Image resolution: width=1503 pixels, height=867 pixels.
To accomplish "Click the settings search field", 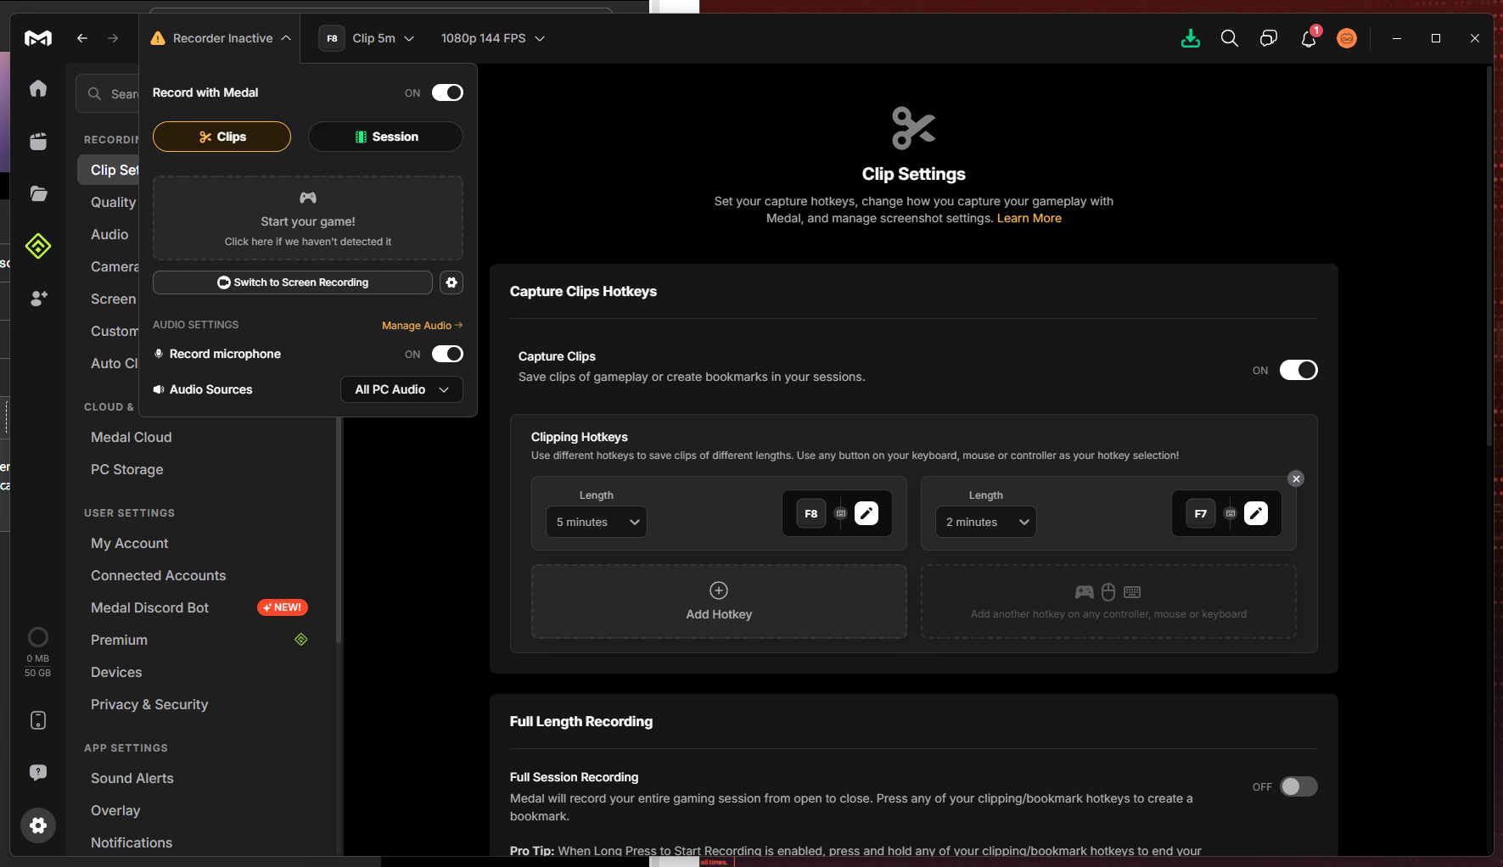I will (108, 94).
